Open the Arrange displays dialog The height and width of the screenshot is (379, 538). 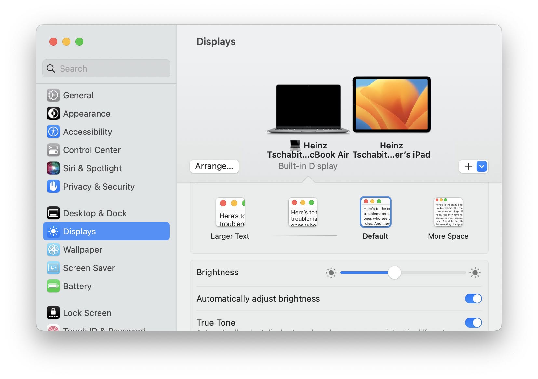pyautogui.click(x=214, y=166)
